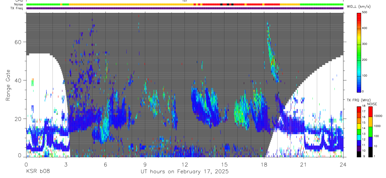Click the blue segment of NOISE colorbar

pyautogui.click(x=371, y=142)
